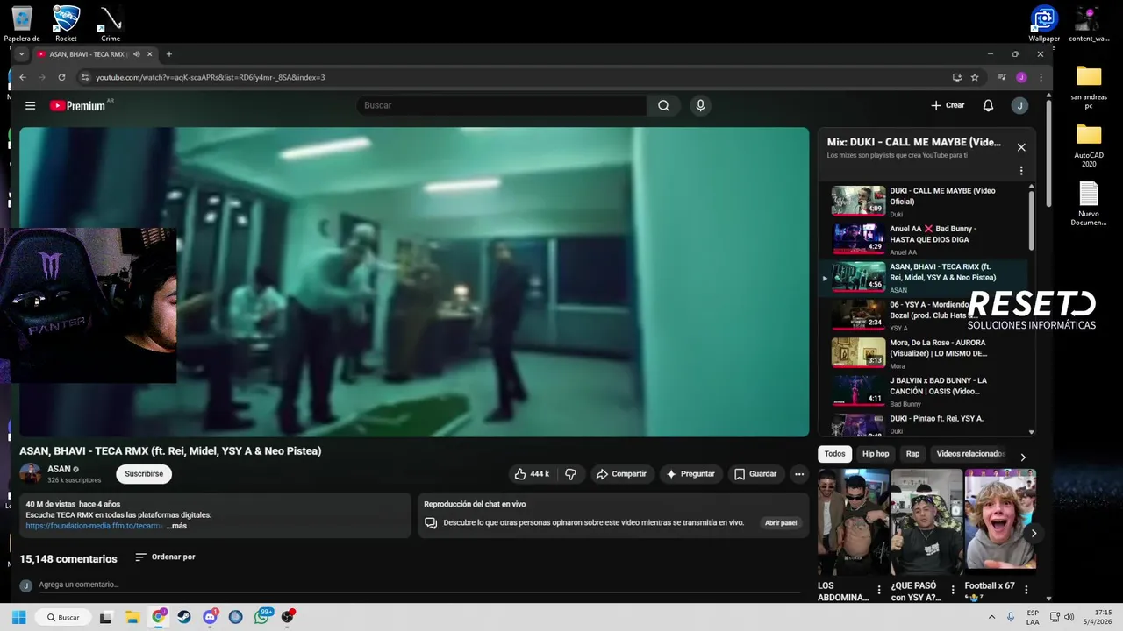Open options for ¿QUE PASÓ con YSY A? short
The width and height of the screenshot is (1123, 631).
click(x=953, y=591)
